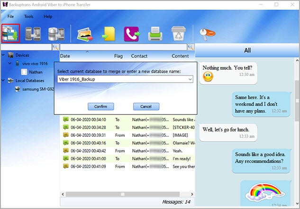Viewport: 300px width, 209px height.
Task: Click the search field above the device tree
Action: click(x=27, y=47)
